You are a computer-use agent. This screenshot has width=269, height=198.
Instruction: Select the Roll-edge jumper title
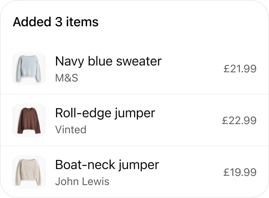[x=105, y=113]
